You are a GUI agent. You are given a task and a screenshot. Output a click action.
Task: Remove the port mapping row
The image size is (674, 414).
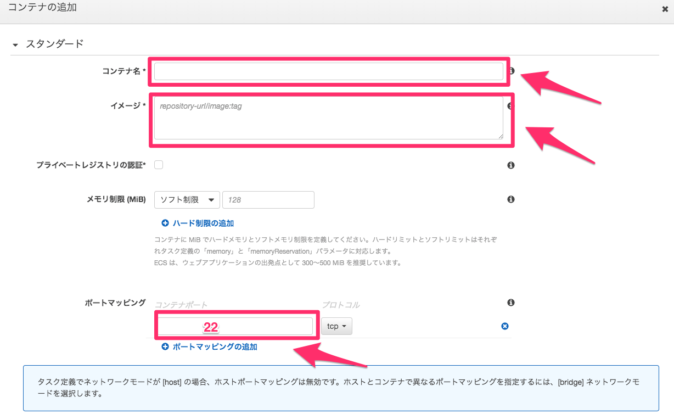point(505,326)
